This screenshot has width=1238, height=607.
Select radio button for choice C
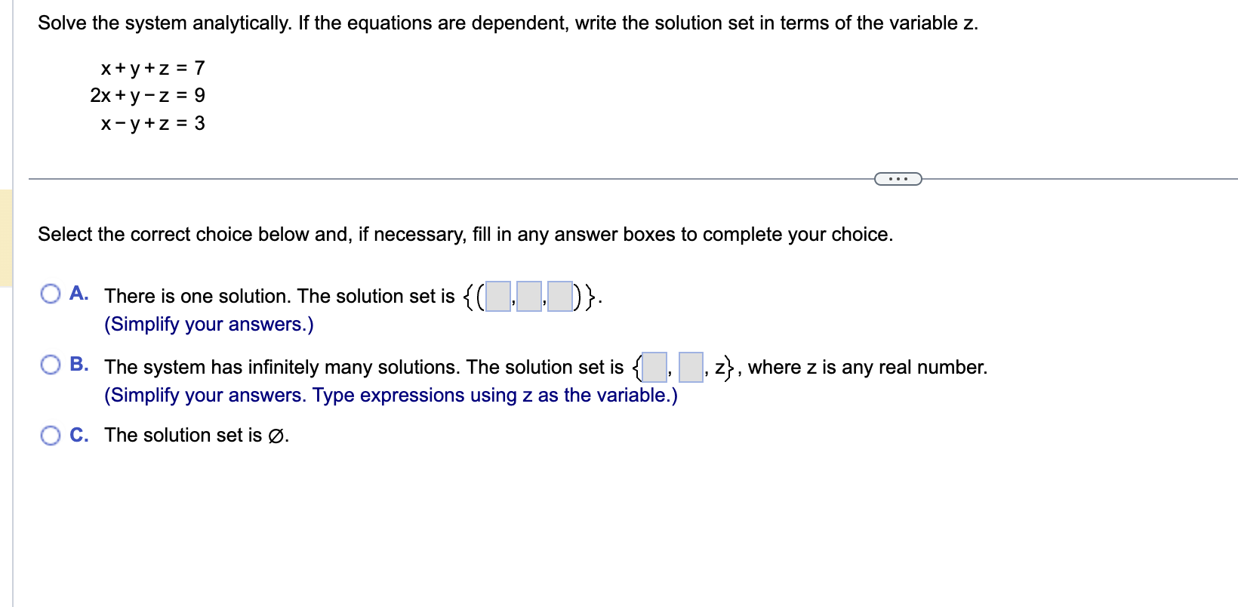[x=50, y=435]
